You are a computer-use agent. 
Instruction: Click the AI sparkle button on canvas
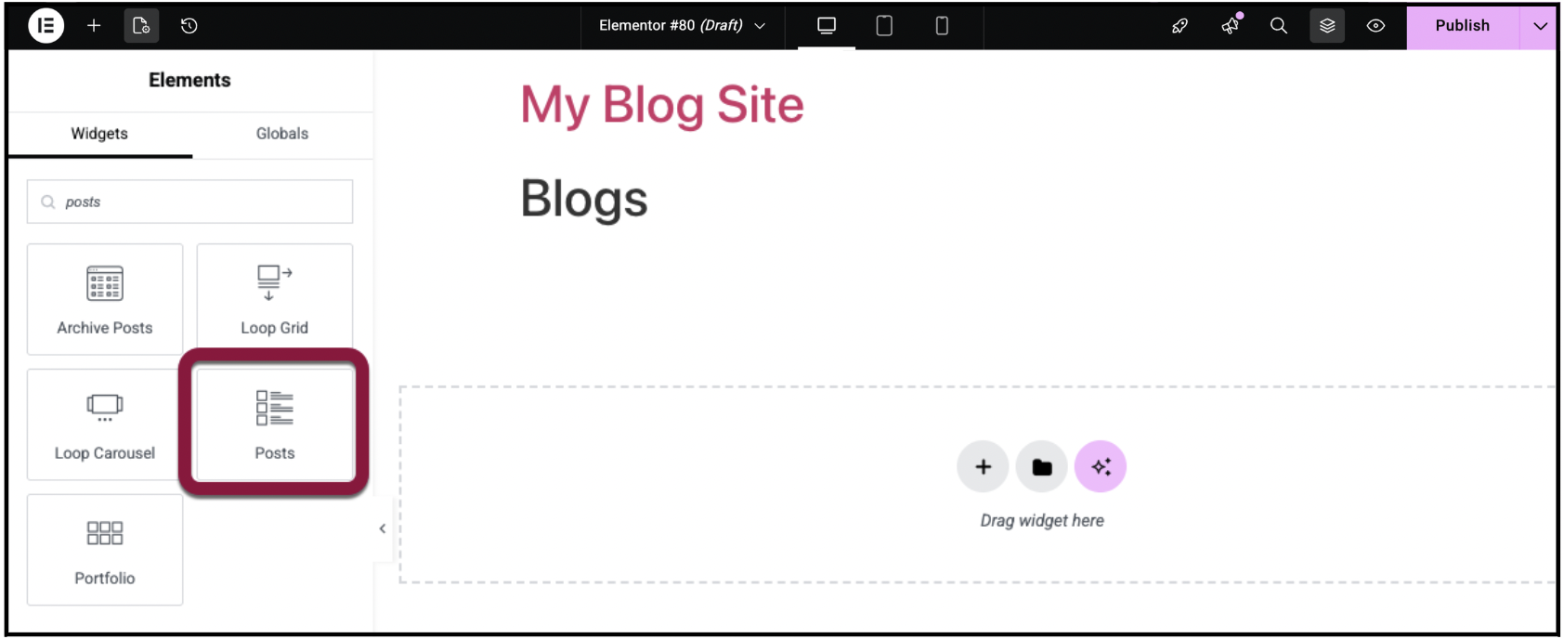(1101, 467)
